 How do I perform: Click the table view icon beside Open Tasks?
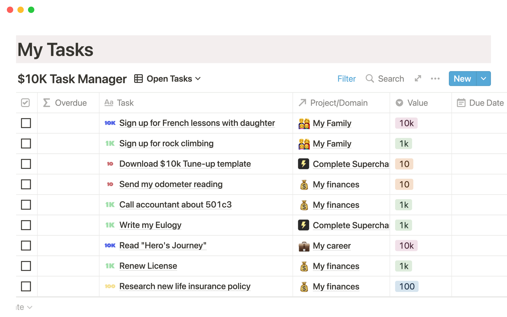(x=138, y=79)
